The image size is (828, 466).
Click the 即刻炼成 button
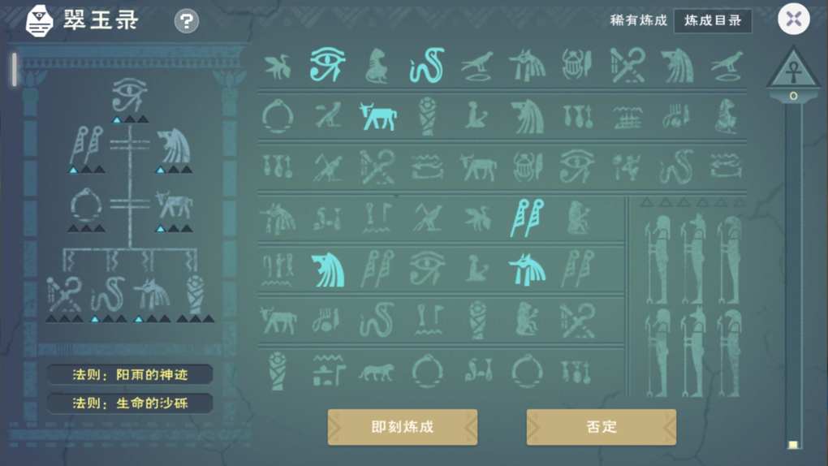(x=403, y=427)
